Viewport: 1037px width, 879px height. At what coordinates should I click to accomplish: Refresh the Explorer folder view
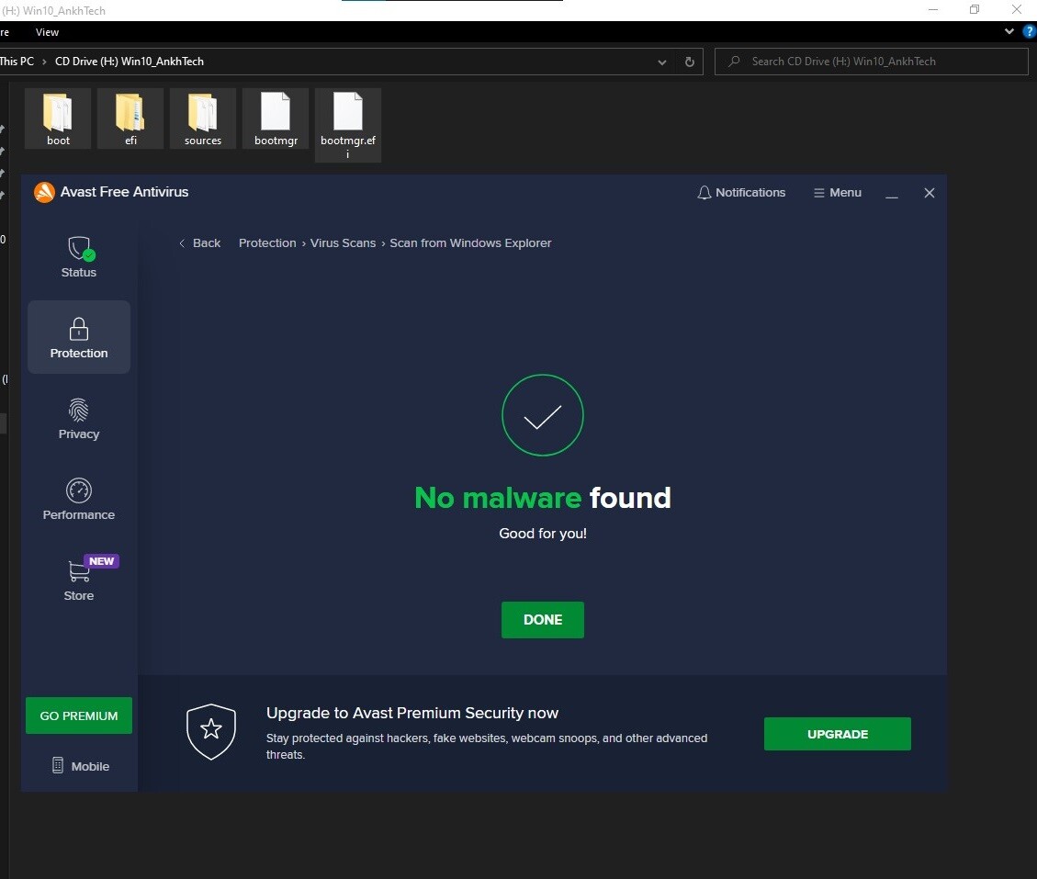coord(689,62)
